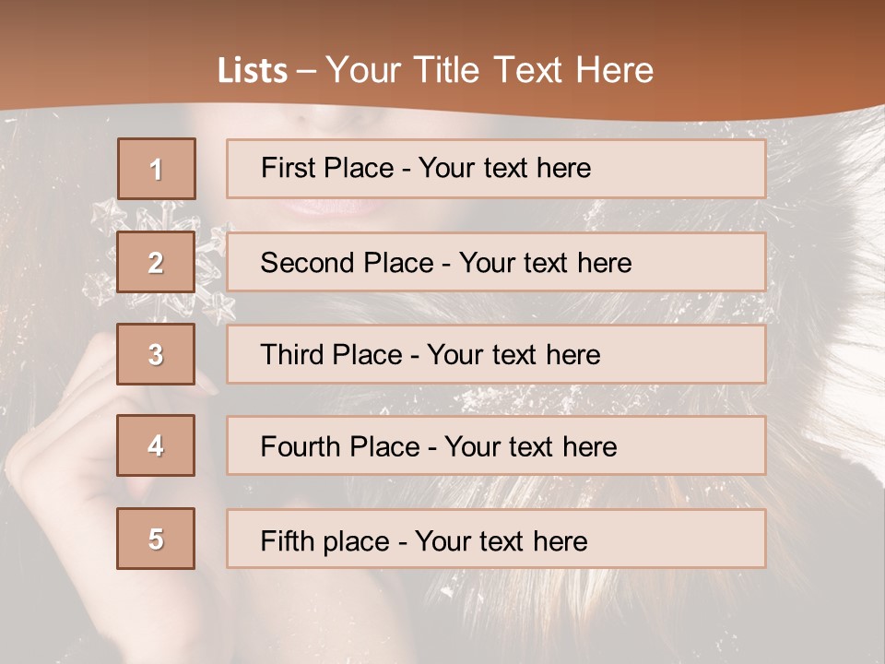Click the number 1 box
This screenshot has height=664, width=885.
coord(157,169)
